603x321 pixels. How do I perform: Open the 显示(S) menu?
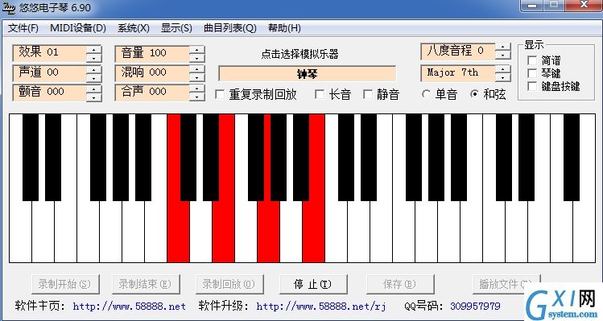176,28
